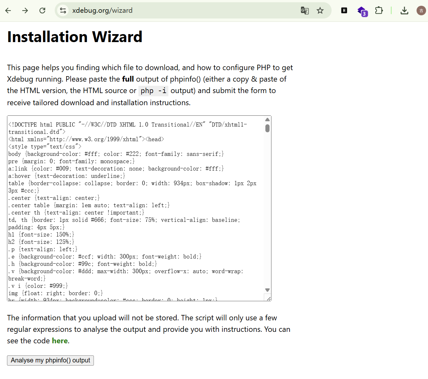Click the 'pre {margin: 0; font-family: monospace;}' line
428x379 pixels.
72,161
